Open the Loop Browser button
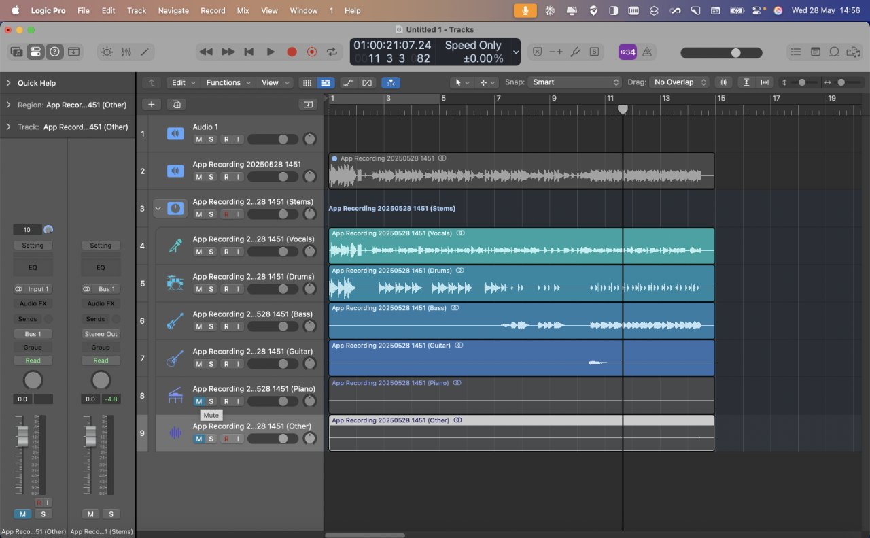The image size is (870, 538). (x=834, y=52)
